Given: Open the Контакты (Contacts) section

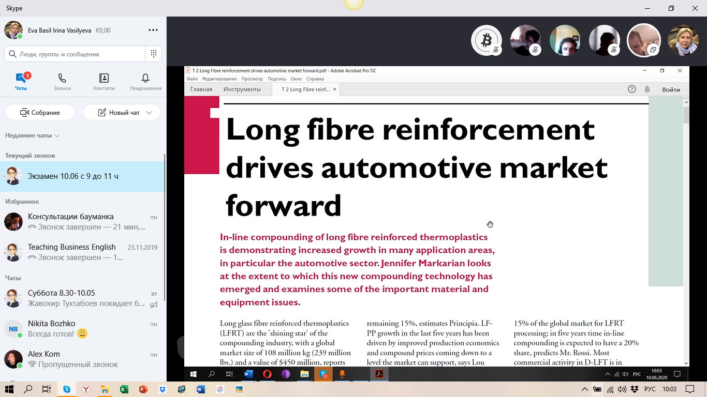Looking at the screenshot, I should 104,82.
